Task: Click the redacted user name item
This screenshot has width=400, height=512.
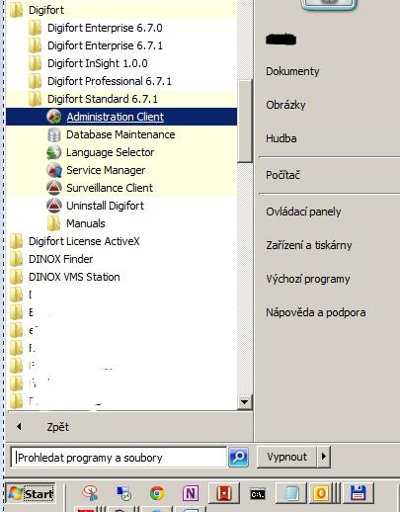Action: 280,40
